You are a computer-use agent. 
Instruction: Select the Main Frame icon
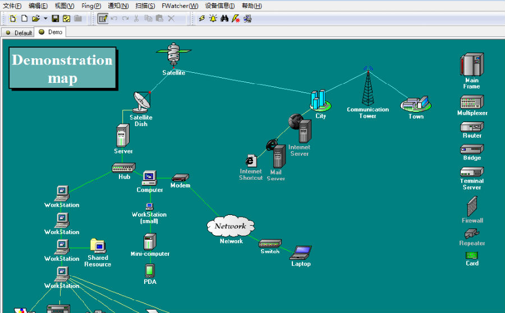[472, 64]
